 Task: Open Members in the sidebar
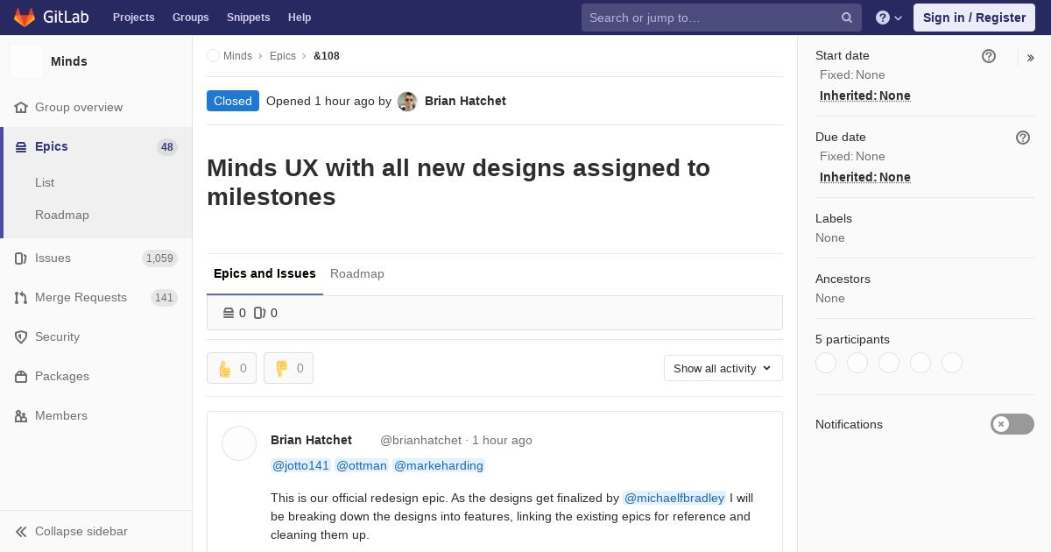[x=96, y=415]
